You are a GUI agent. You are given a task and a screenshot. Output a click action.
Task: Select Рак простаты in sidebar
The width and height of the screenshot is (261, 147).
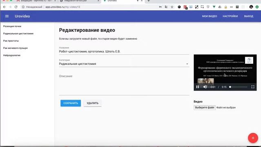[x=11, y=41]
